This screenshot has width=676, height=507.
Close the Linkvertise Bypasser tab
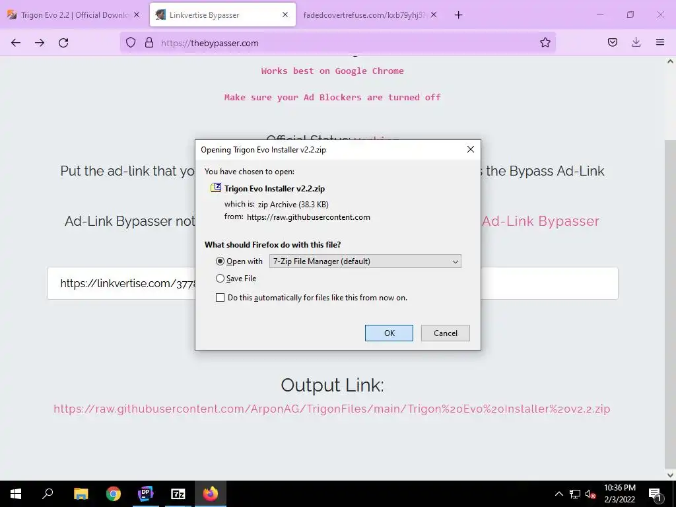[x=285, y=15]
